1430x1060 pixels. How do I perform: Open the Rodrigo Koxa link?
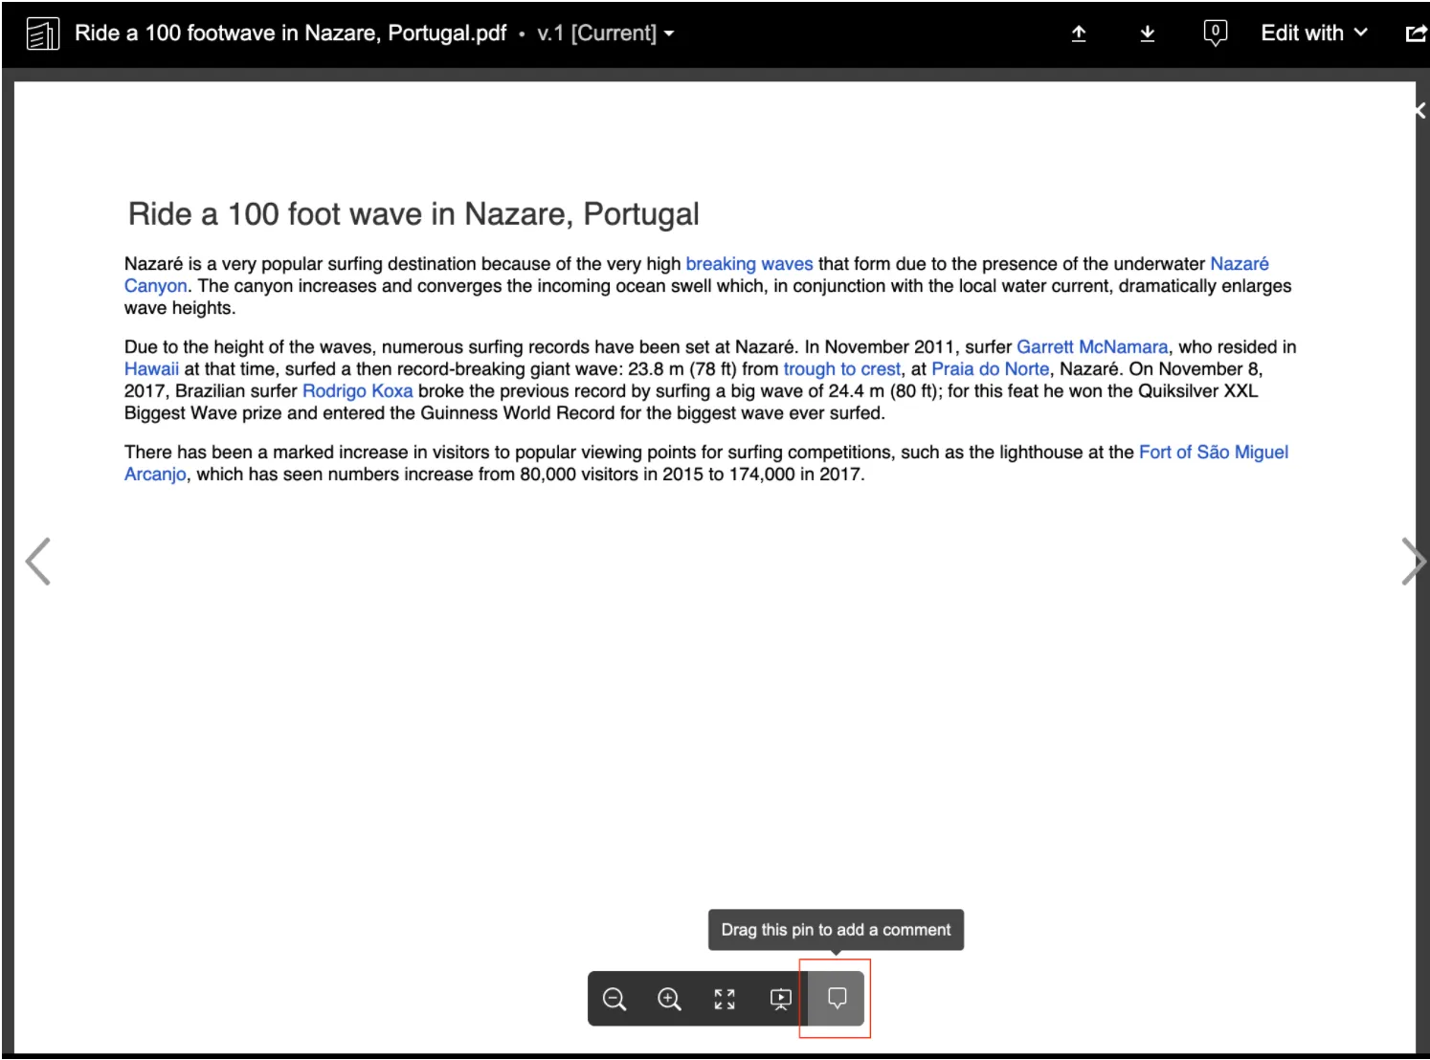(357, 391)
